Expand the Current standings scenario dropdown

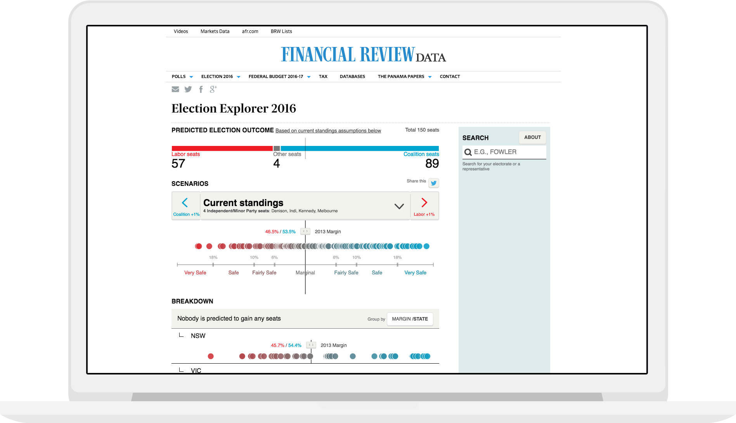pyautogui.click(x=399, y=206)
